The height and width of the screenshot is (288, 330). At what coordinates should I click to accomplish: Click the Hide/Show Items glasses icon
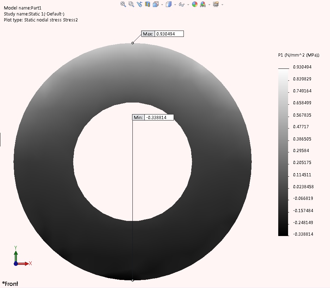click(x=182, y=5)
